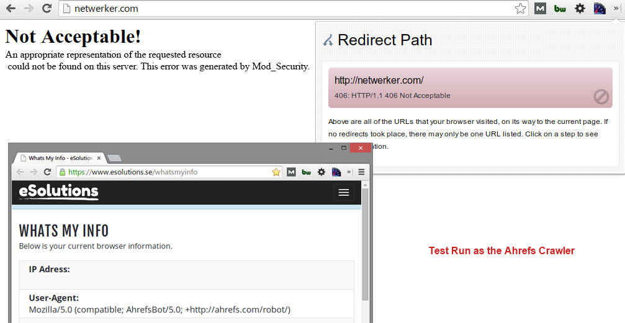Click the esolutions.se/whatsmyinfo URL field
625x323 pixels.
(x=168, y=172)
